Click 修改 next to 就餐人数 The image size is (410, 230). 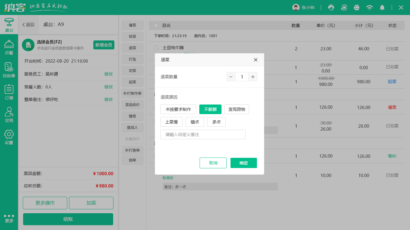[108, 87]
